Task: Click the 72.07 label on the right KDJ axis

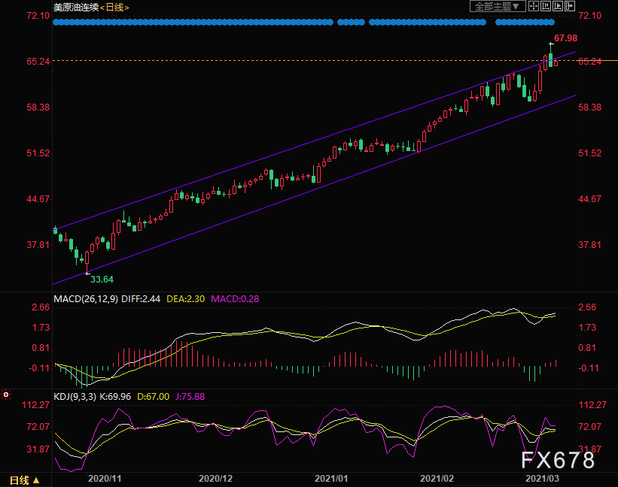Action: [589, 427]
